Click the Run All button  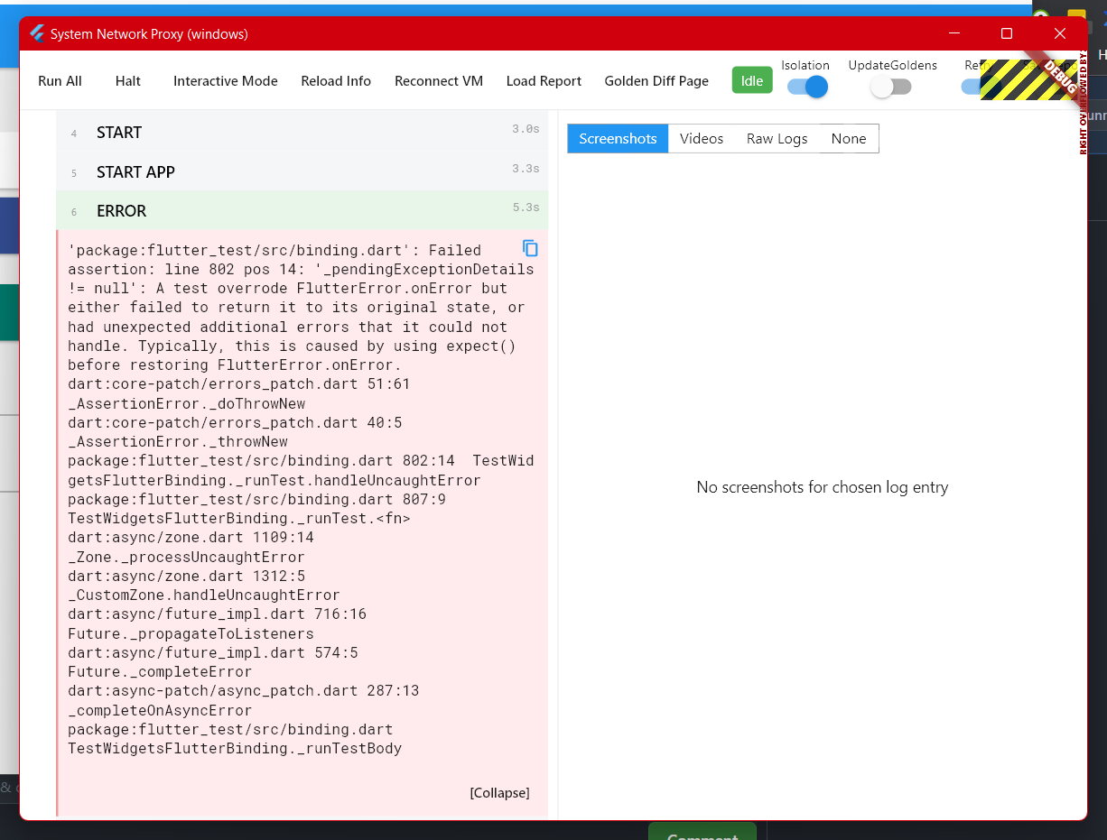[x=59, y=80]
